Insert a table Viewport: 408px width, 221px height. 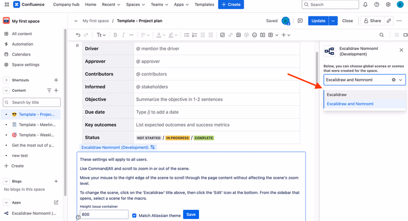coord(271,35)
